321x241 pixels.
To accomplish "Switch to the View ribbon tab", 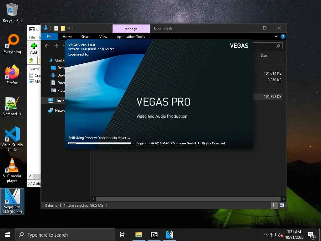I will (x=103, y=37).
